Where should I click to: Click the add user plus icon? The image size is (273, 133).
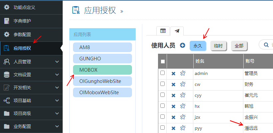182,45
